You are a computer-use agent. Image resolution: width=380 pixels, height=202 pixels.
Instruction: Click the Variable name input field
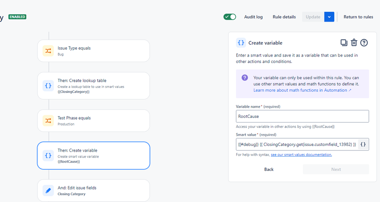pos(302,116)
